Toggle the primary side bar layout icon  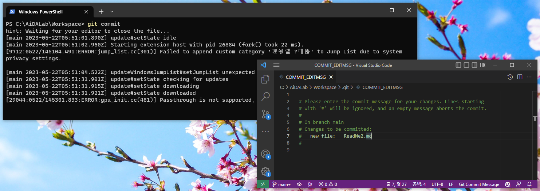click(x=458, y=65)
